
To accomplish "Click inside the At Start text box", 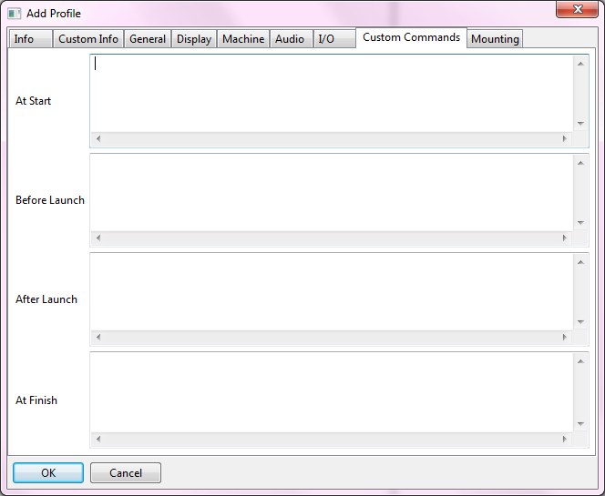I will [332, 94].
